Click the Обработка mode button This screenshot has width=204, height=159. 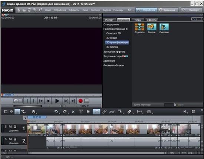(x=147, y=10)
